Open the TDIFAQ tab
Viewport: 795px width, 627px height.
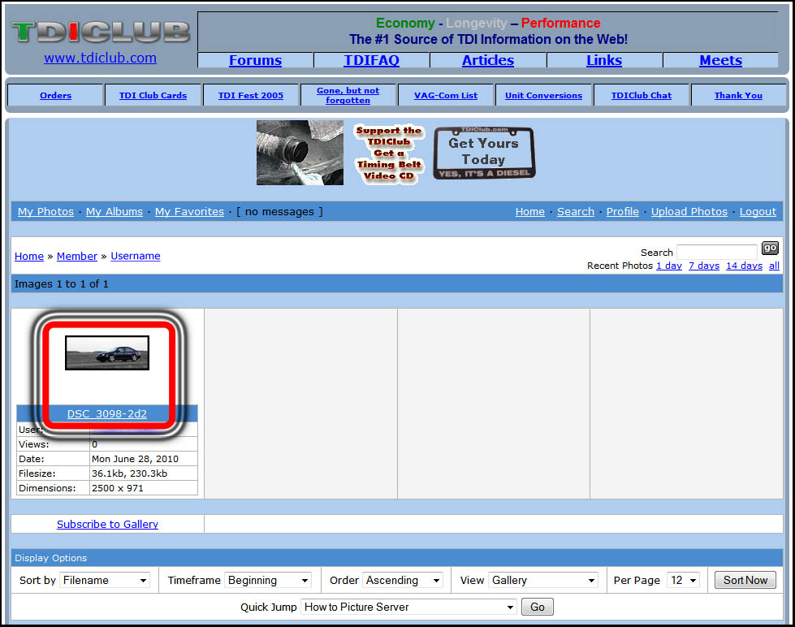pos(372,60)
